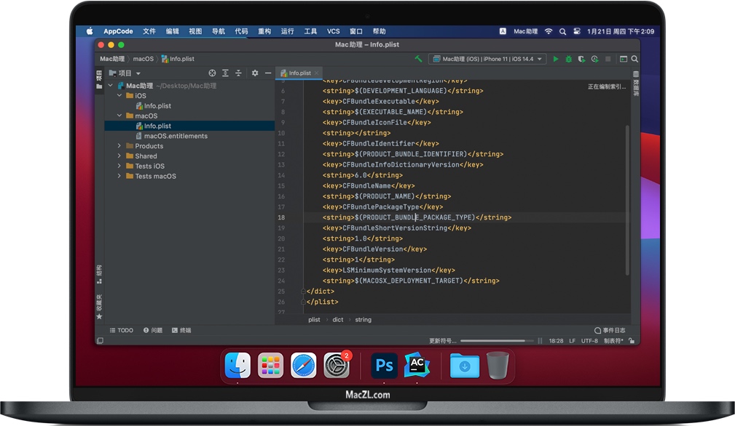Viewport: 735px width, 426px height.
Task: Run the app with Coverage
Action: [580, 59]
